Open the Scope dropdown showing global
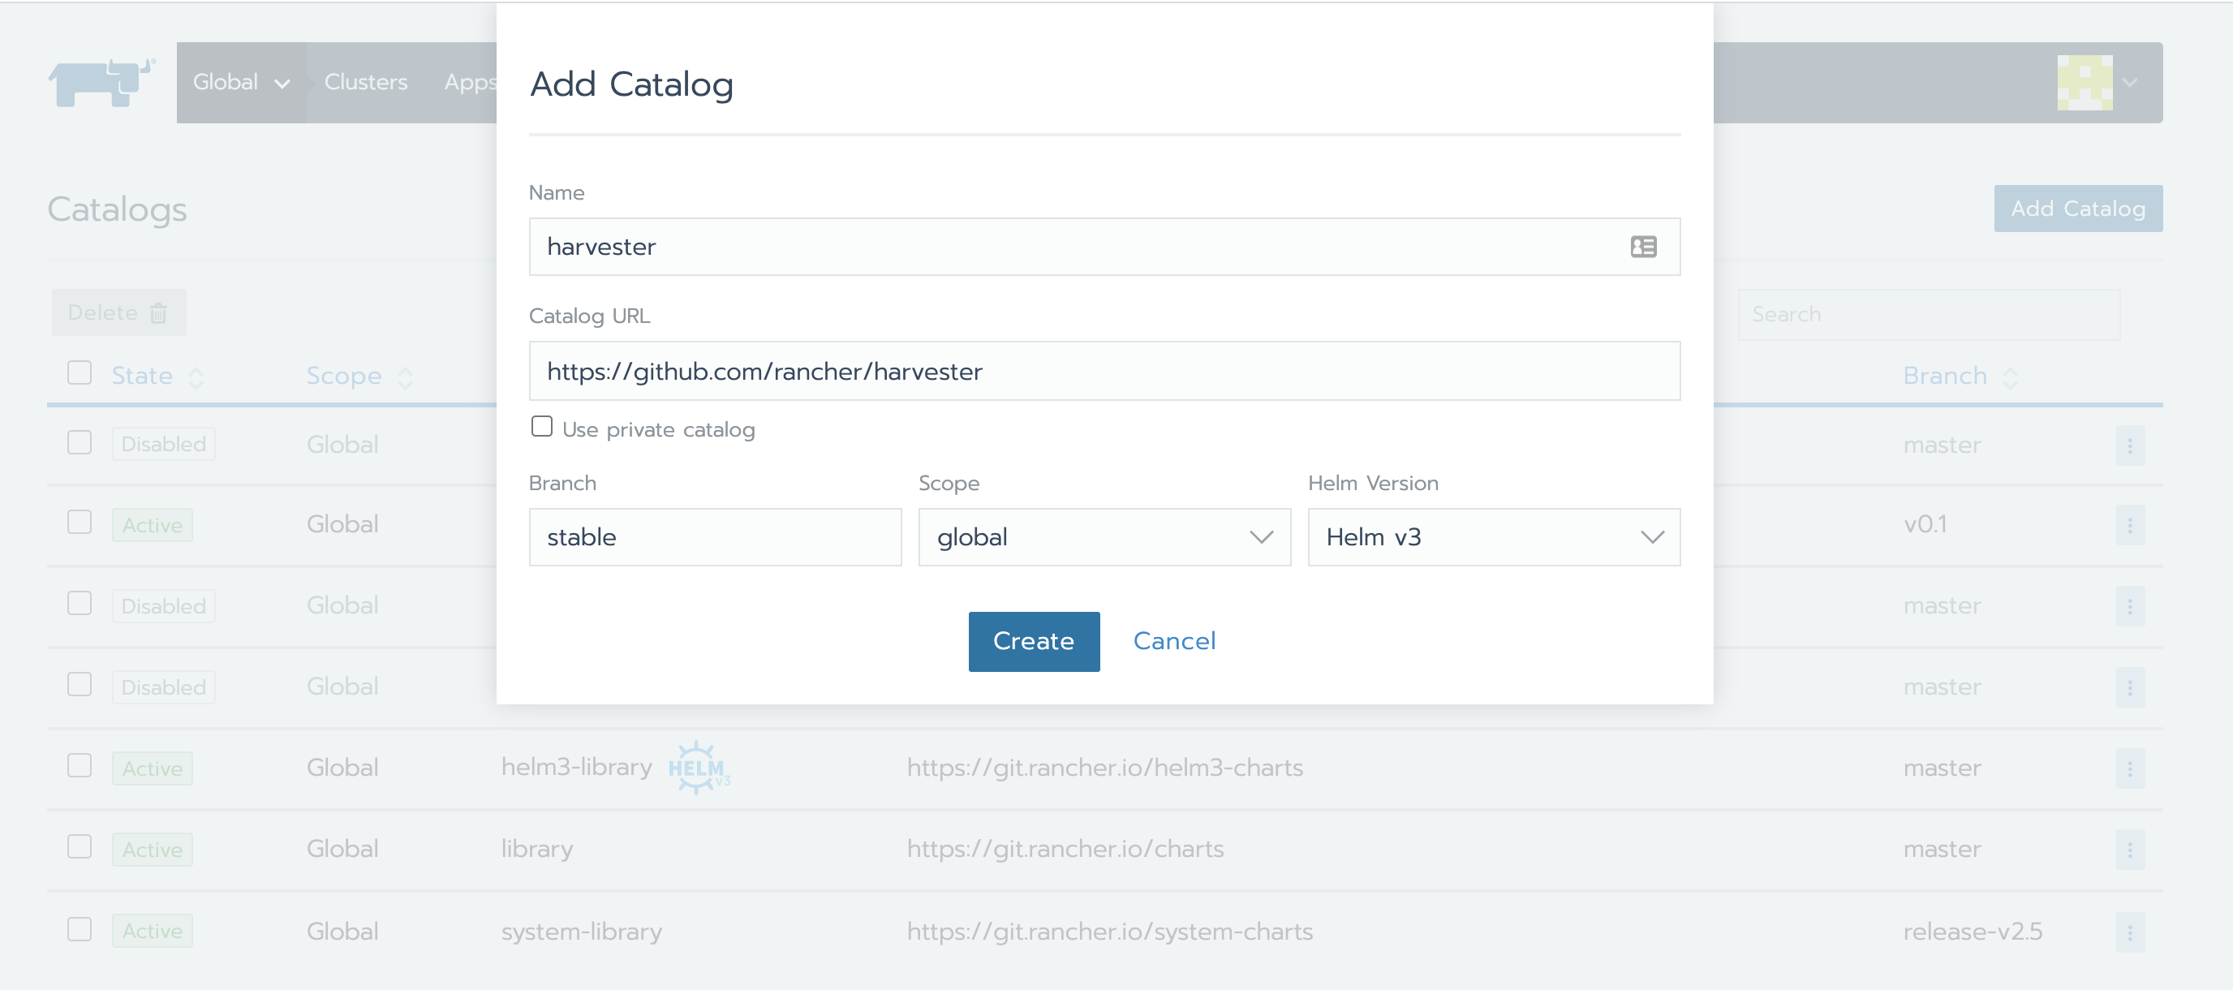2233x990 pixels. pyautogui.click(x=1104, y=537)
